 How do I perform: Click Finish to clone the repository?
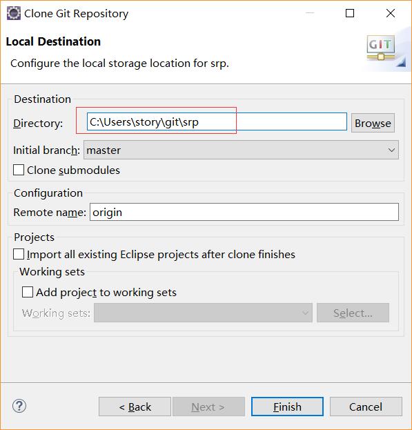[287, 407]
